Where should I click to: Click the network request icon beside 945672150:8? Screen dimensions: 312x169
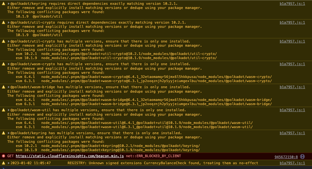302,157
